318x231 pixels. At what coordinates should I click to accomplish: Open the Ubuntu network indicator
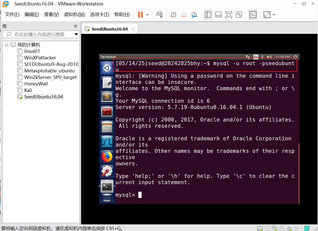[248, 57]
